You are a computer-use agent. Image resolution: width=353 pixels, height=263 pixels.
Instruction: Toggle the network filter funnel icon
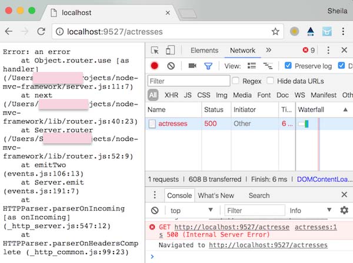(x=208, y=66)
